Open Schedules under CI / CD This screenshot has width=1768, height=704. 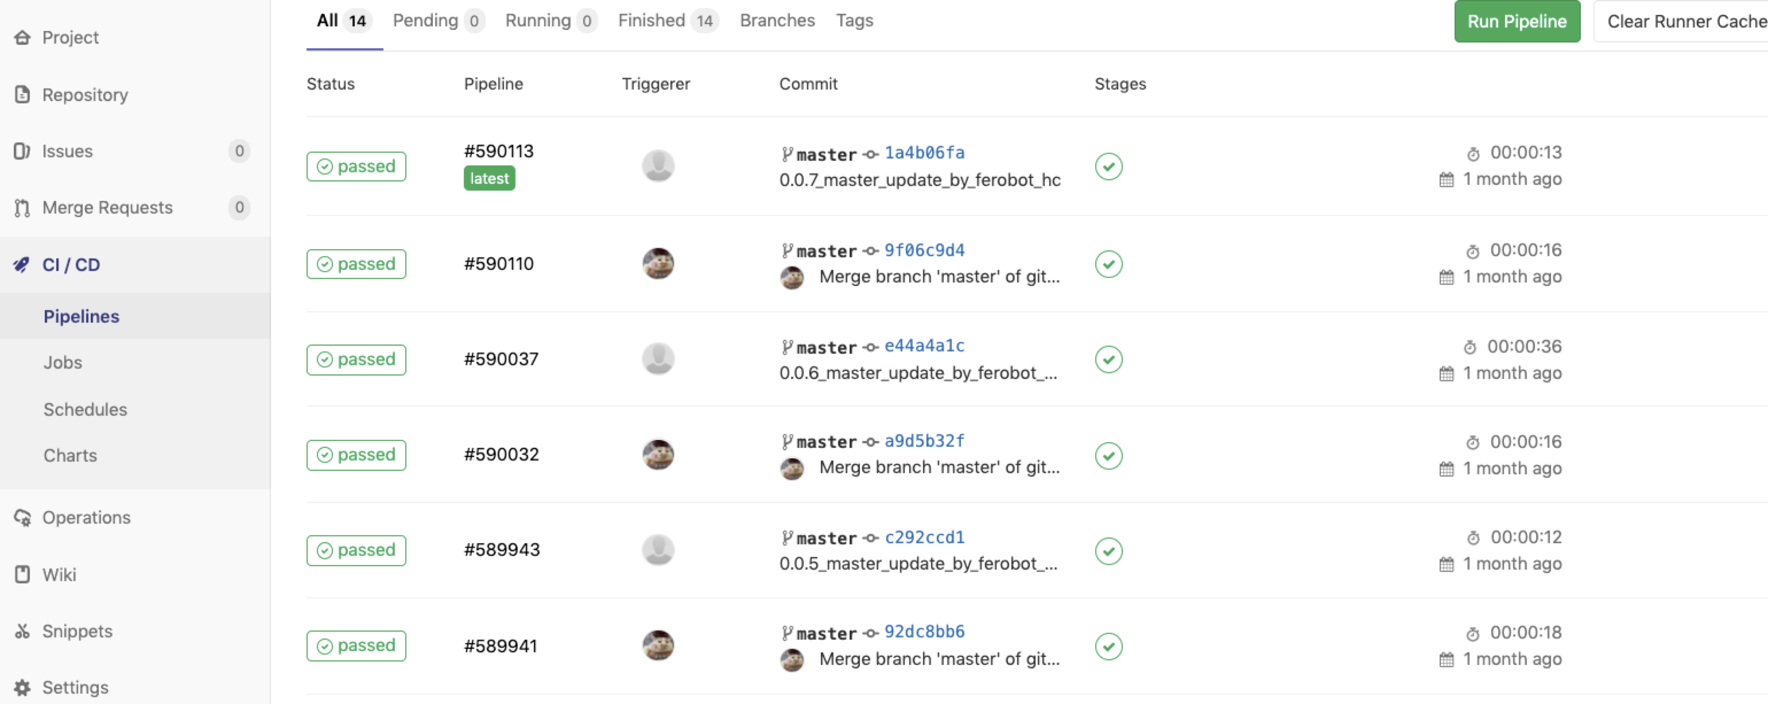point(85,409)
